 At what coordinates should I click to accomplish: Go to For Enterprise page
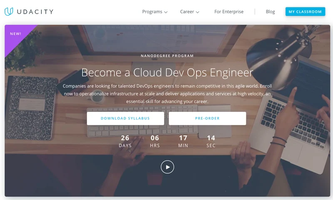point(229,12)
